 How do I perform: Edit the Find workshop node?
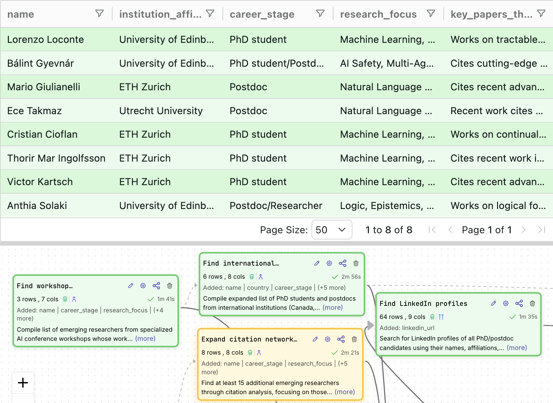(131, 286)
